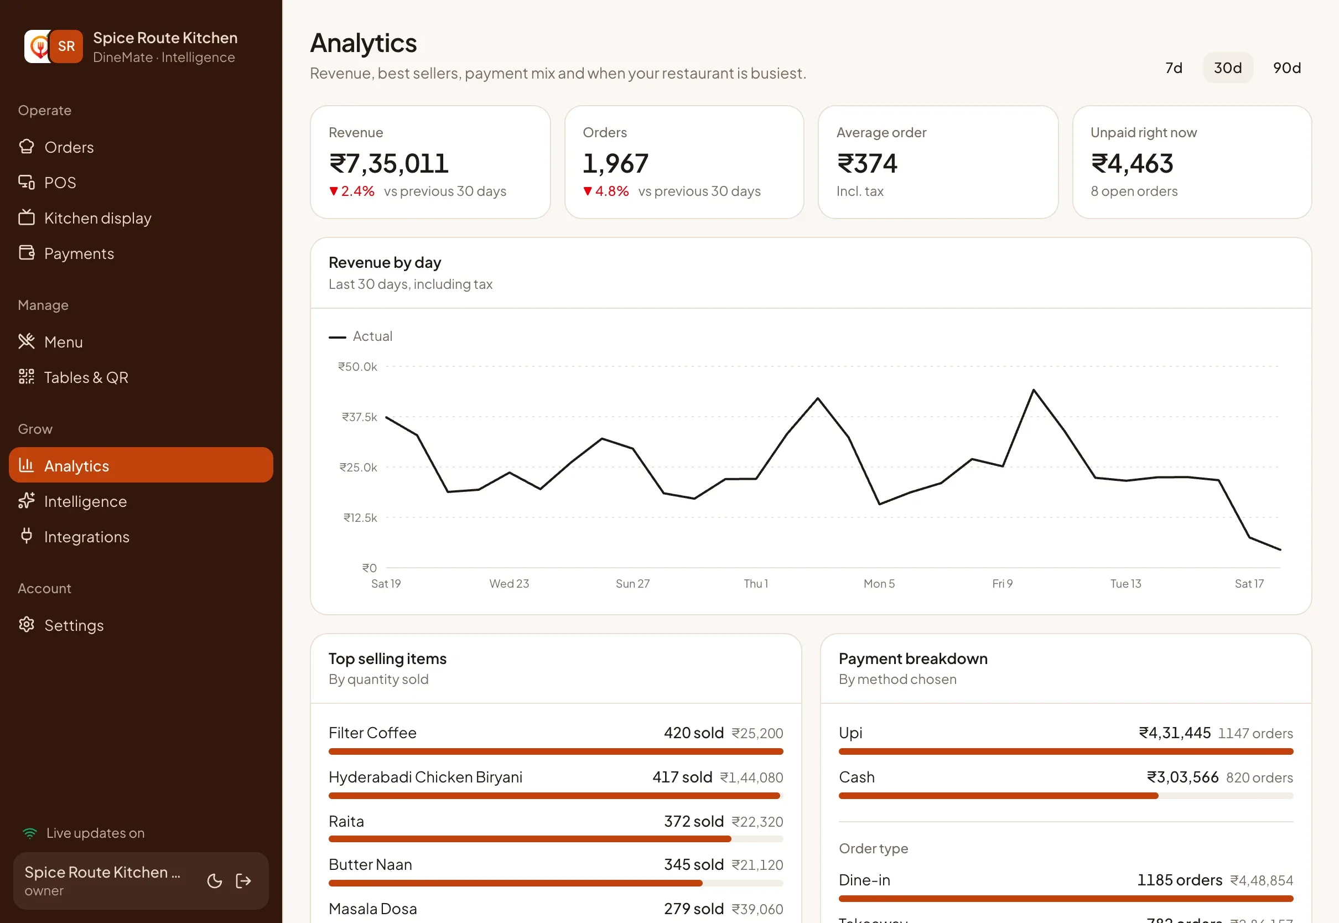
Task: Open the Kitchen display label
Action: pyautogui.click(x=98, y=218)
